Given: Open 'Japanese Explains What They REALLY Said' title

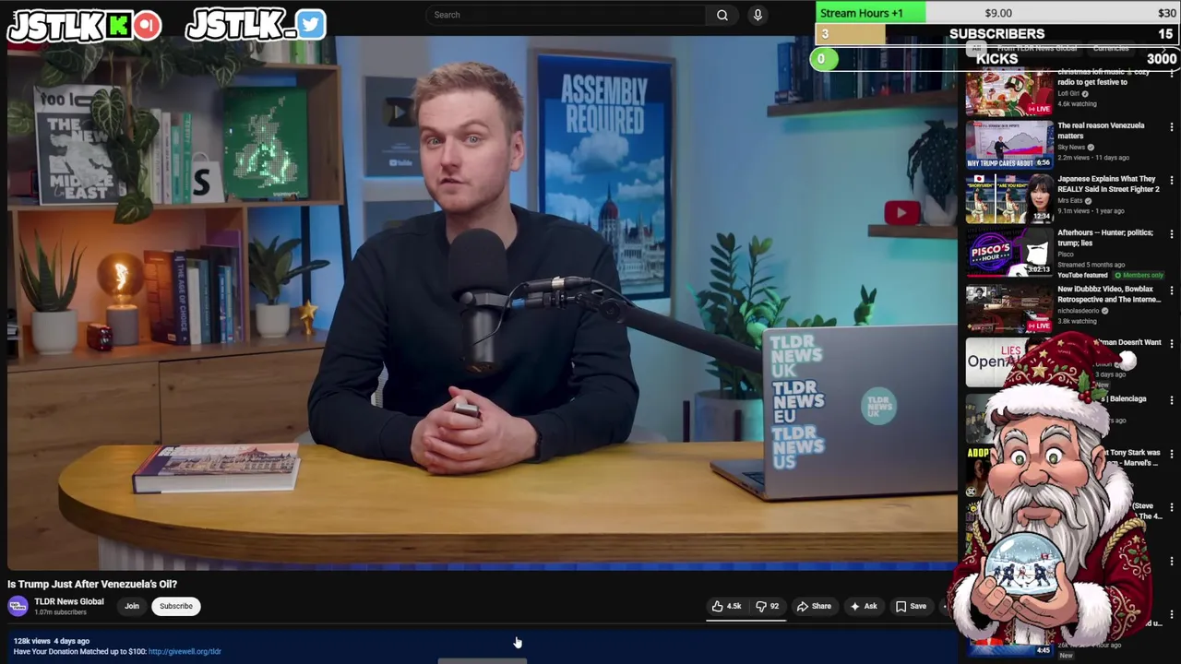Looking at the screenshot, I should pos(1108,184).
